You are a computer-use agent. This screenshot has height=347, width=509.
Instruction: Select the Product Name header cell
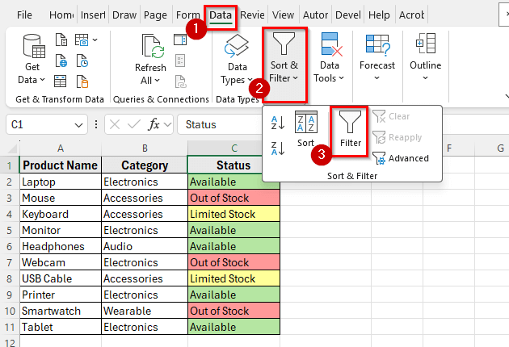pos(61,165)
